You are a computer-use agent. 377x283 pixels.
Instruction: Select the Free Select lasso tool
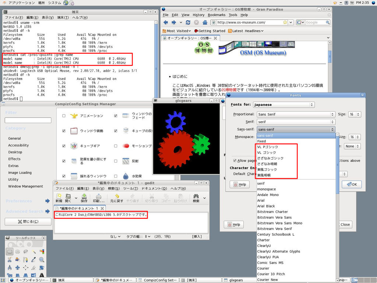(25, 252)
